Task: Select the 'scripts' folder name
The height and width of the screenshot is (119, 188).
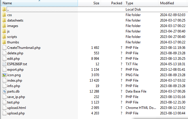Action: [x=12, y=37]
